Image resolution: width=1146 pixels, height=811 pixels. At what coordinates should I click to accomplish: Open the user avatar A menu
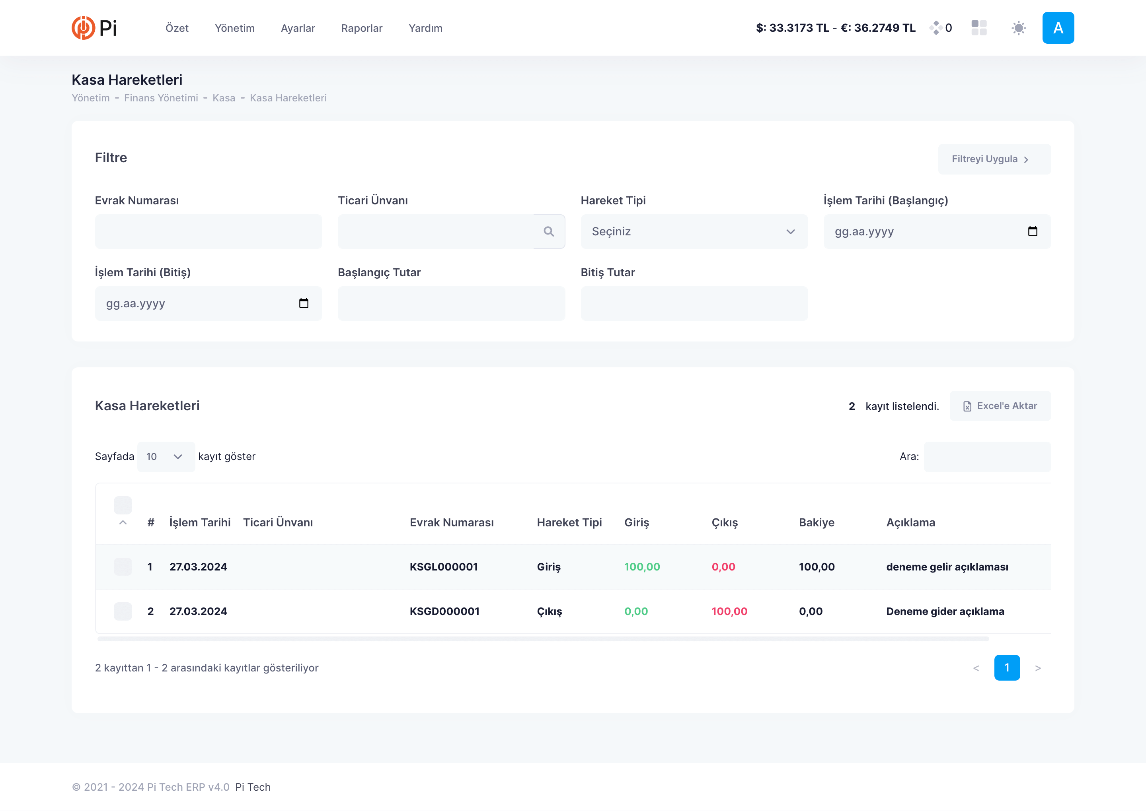click(1058, 28)
